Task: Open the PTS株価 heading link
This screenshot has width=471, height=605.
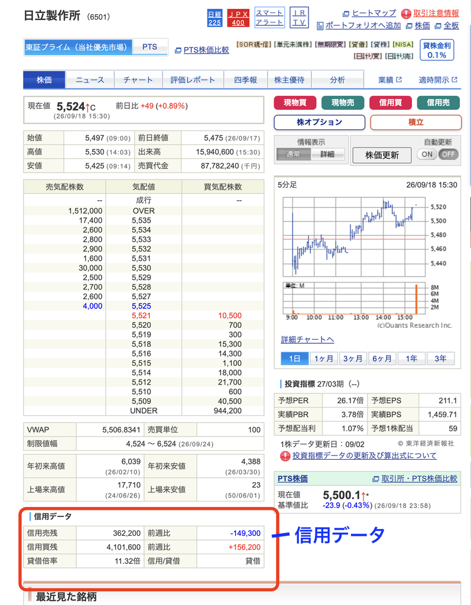Action: pos(293,479)
